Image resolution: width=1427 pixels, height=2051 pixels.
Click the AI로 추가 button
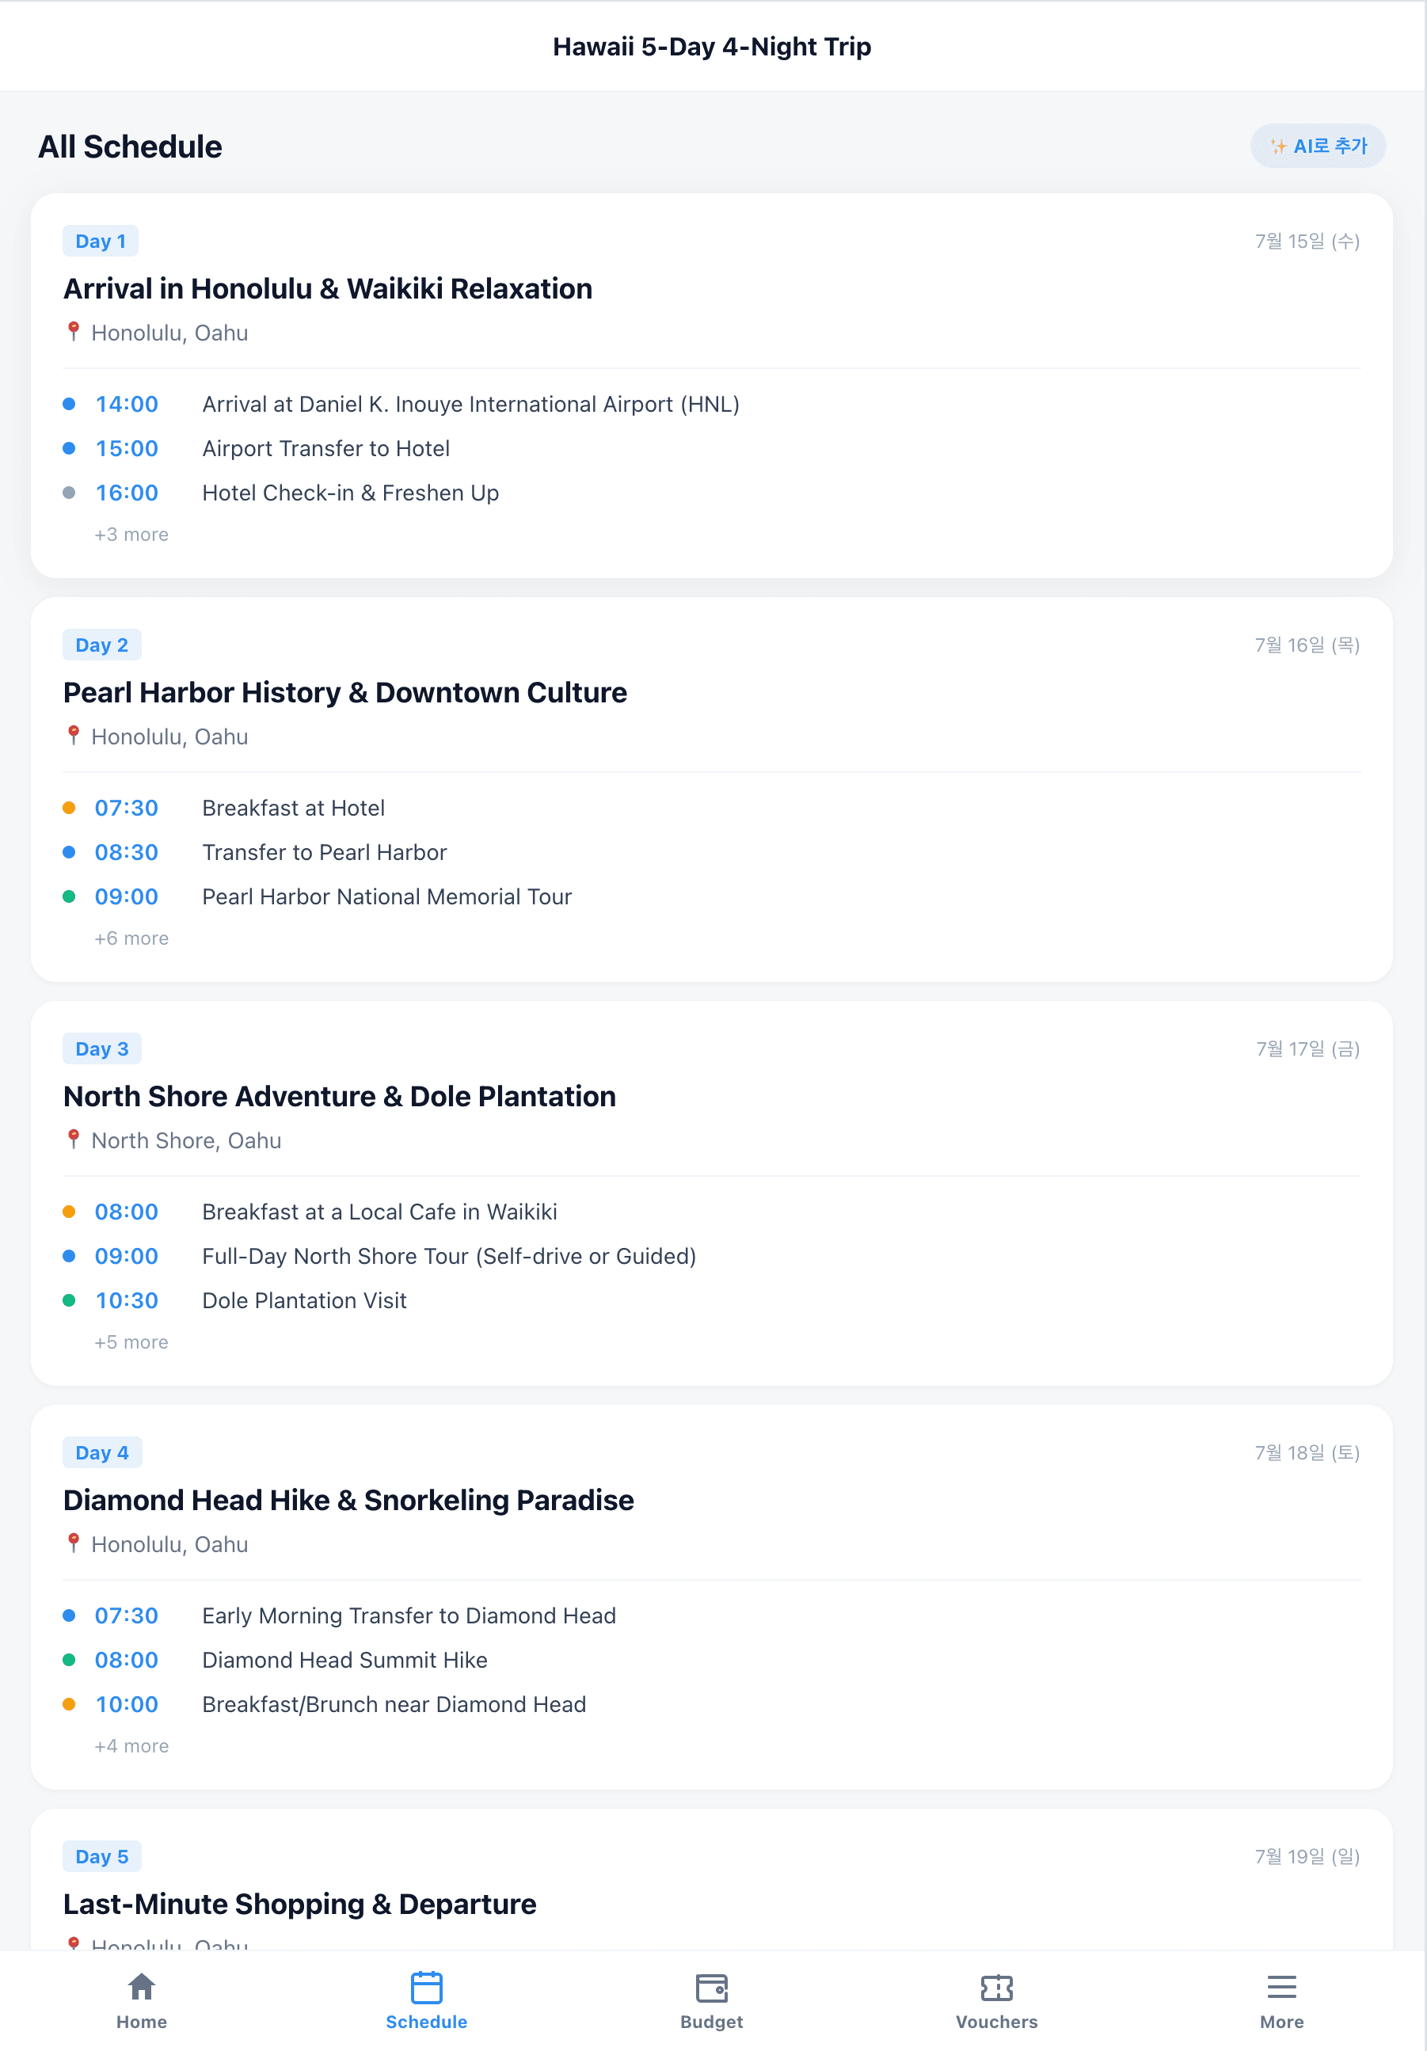click(x=1317, y=146)
